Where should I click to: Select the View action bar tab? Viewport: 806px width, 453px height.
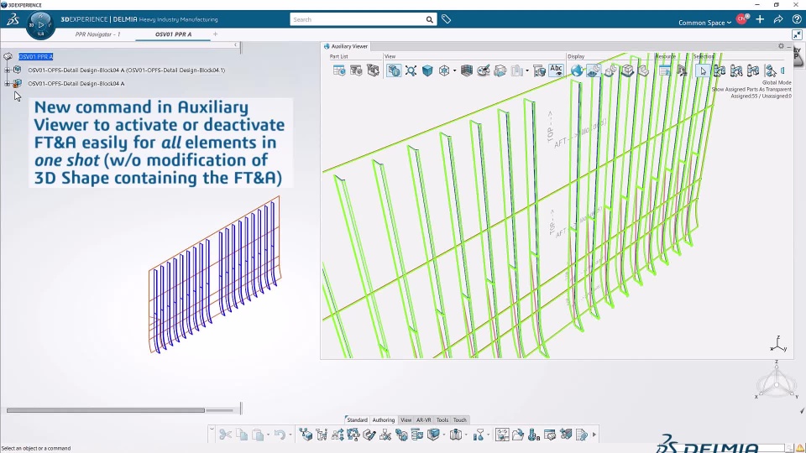pos(406,419)
